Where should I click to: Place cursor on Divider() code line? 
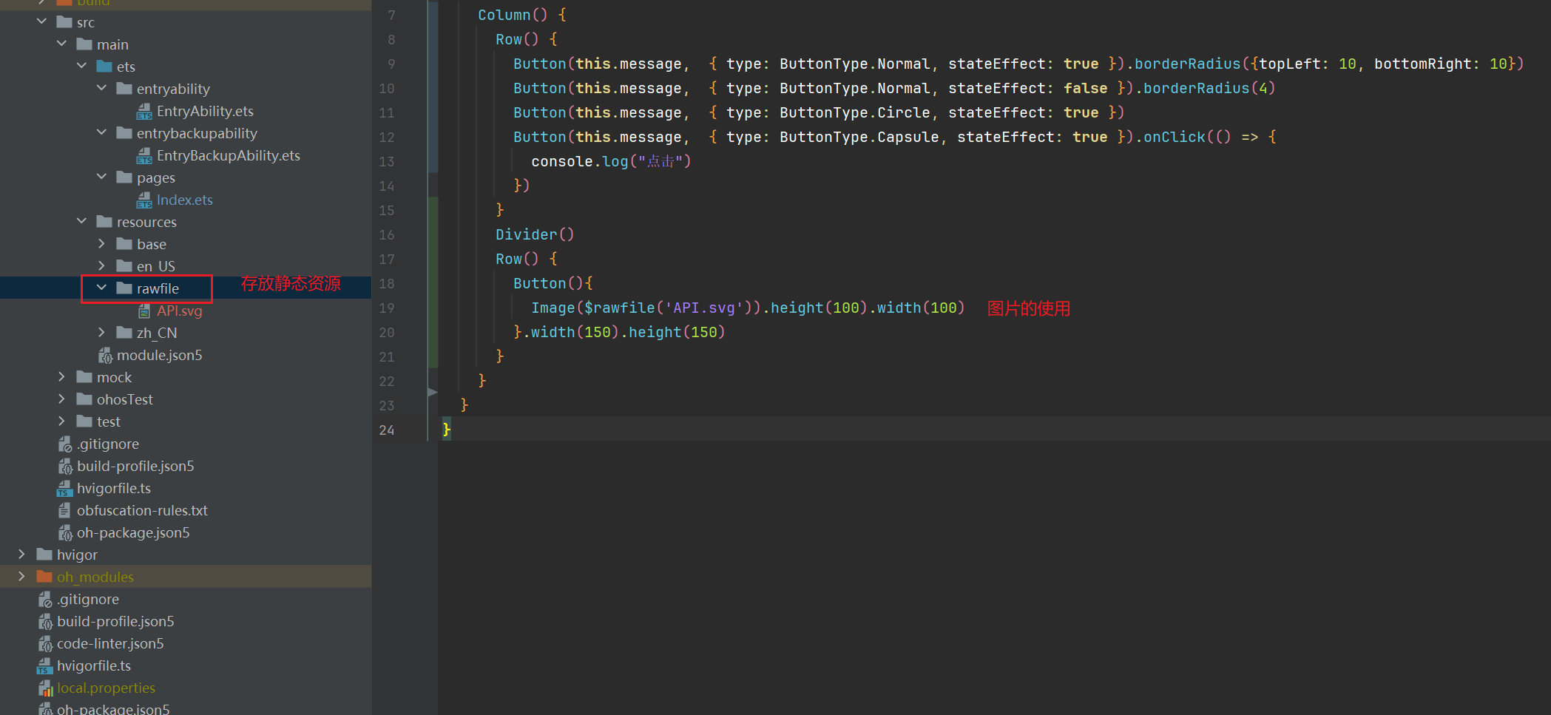point(534,234)
